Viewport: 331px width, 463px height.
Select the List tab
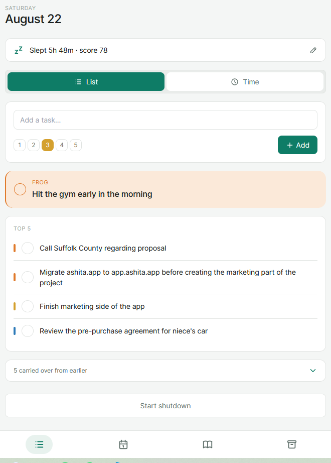tap(86, 82)
